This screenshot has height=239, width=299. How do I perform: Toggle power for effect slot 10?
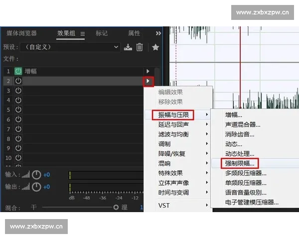[18, 158]
